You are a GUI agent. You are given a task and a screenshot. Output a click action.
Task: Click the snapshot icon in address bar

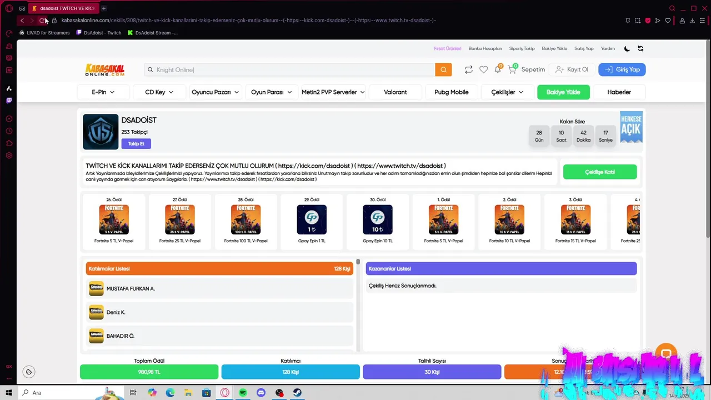(638, 21)
